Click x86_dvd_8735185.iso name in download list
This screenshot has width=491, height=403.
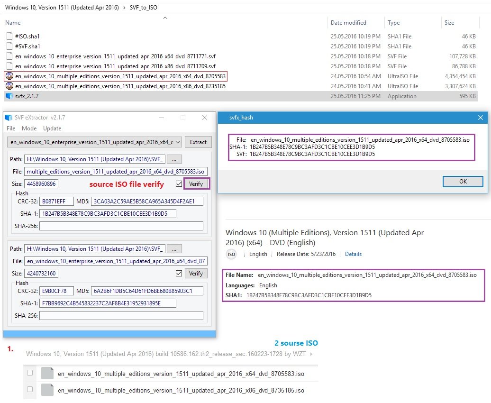(x=181, y=391)
